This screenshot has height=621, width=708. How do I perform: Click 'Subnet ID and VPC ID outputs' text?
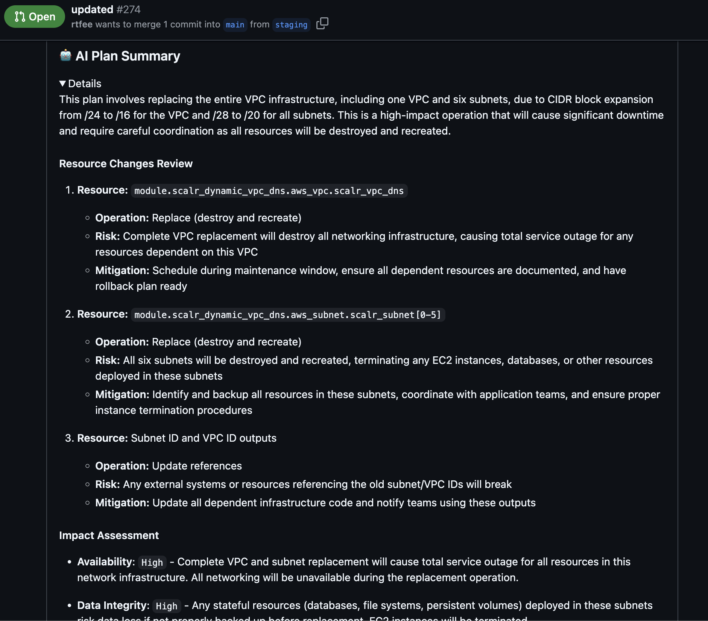pyautogui.click(x=204, y=438)
